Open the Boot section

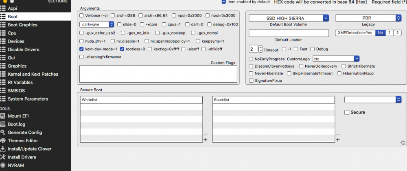point(35,17)
